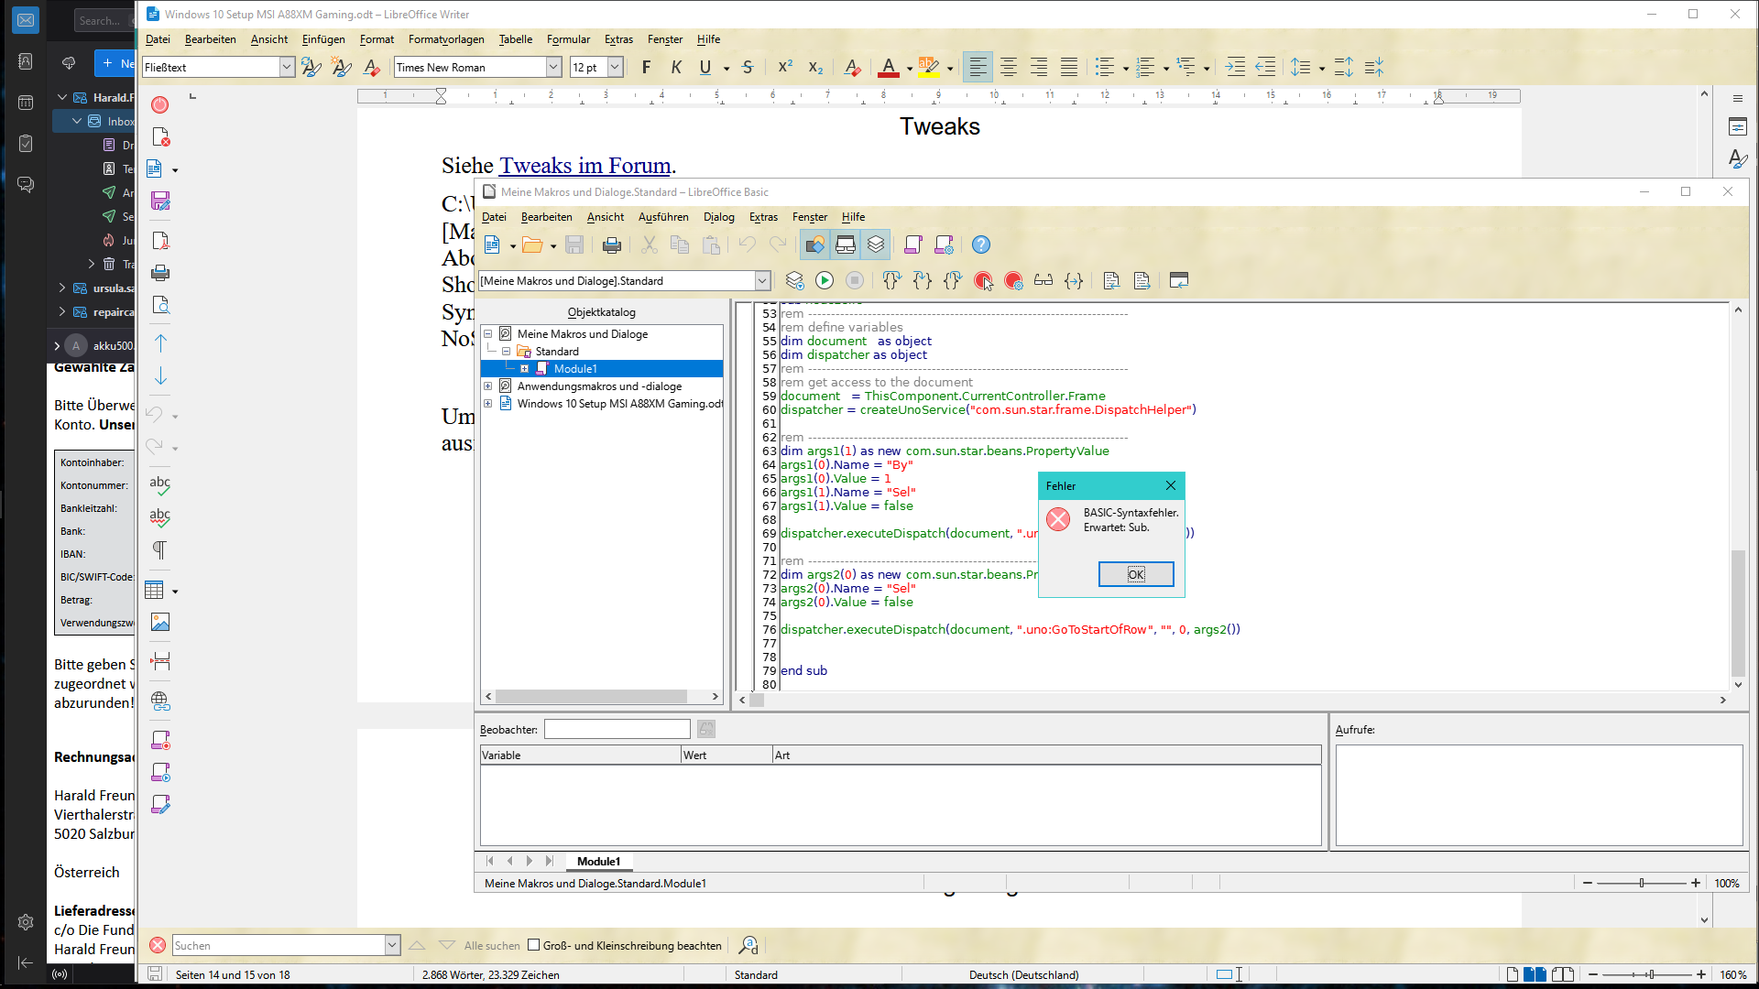Open the Suchen find field dropdown
The width and height of the screenshot is (1759, 989).
[x=392, y=945]
